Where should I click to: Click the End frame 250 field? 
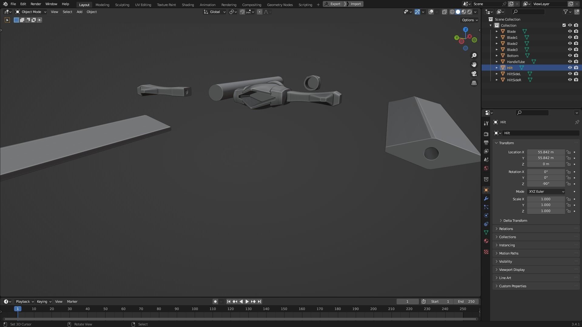(466, 302)
